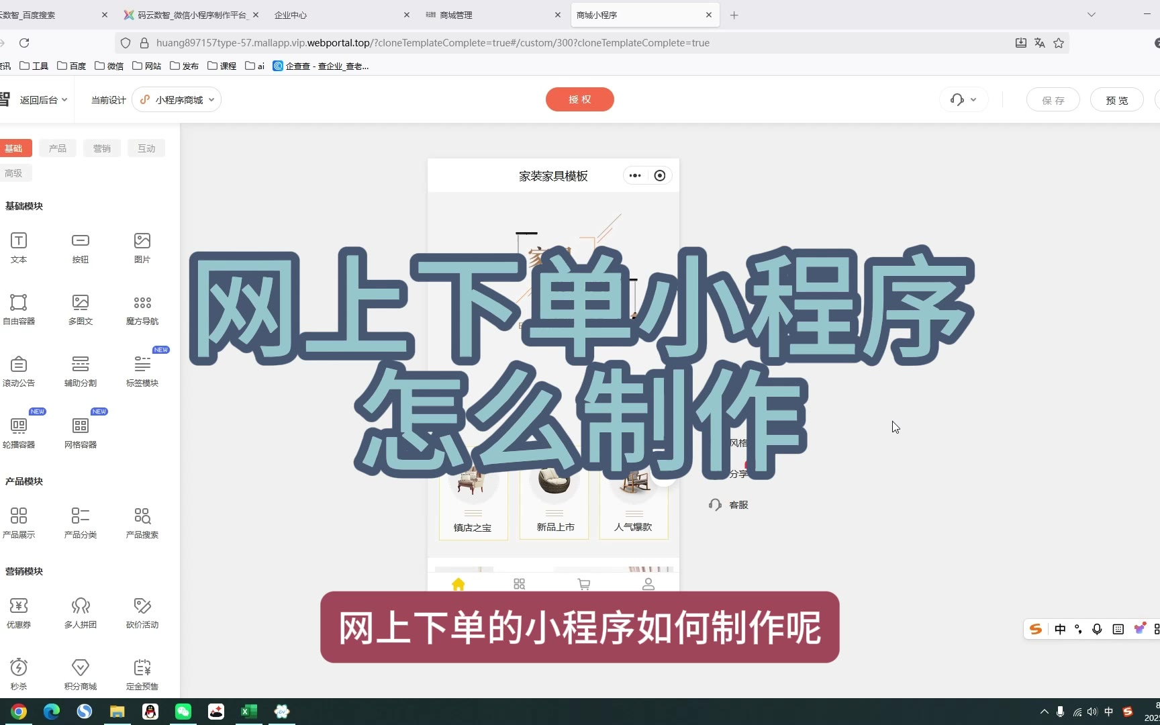Switch to the 营销 module tab
Screen dimensions: 1160x725
(102, 148)
